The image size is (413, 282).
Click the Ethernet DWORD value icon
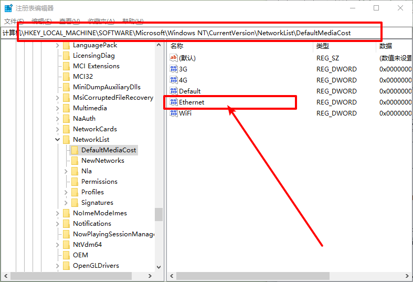[x=174, y=102]
